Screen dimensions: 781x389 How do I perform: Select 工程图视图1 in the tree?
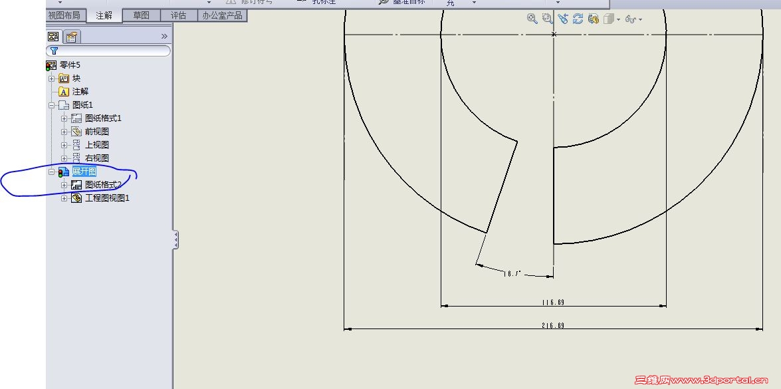[x=107, y=198]
